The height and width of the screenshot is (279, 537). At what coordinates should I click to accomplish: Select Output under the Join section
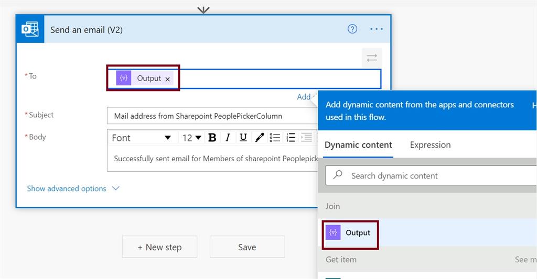pos(358,233)
